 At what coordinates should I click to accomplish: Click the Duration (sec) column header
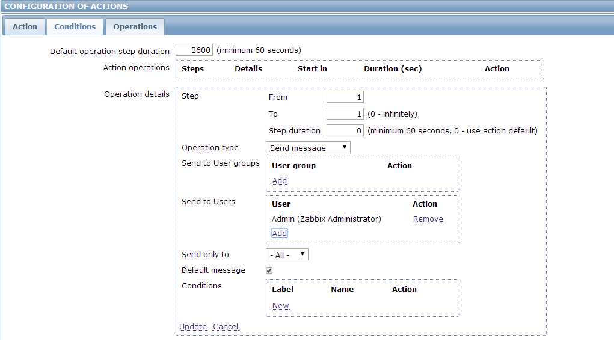(x=393, y=69)
